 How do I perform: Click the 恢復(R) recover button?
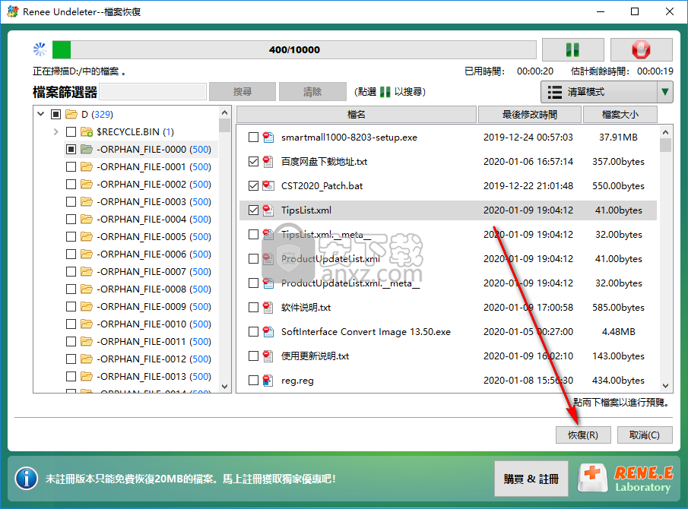tap(583, 435)
